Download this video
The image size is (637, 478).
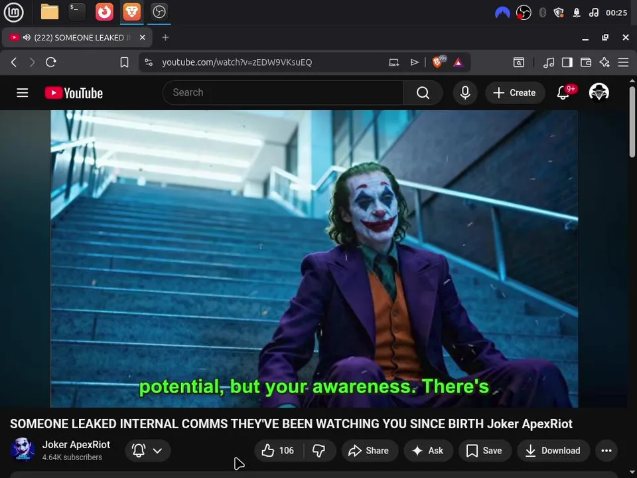(553, 450)
